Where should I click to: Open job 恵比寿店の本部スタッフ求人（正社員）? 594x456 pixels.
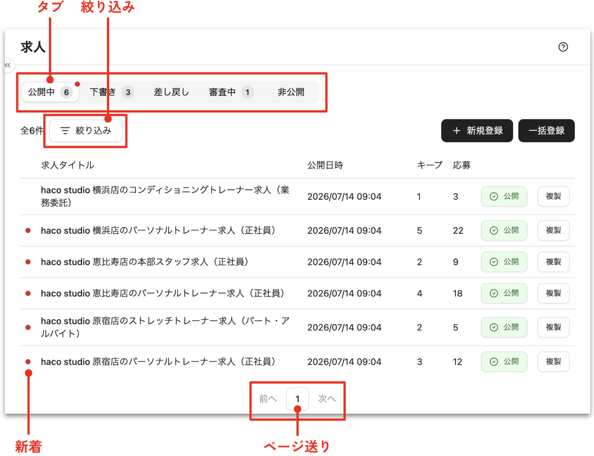[x=144, y=262]
